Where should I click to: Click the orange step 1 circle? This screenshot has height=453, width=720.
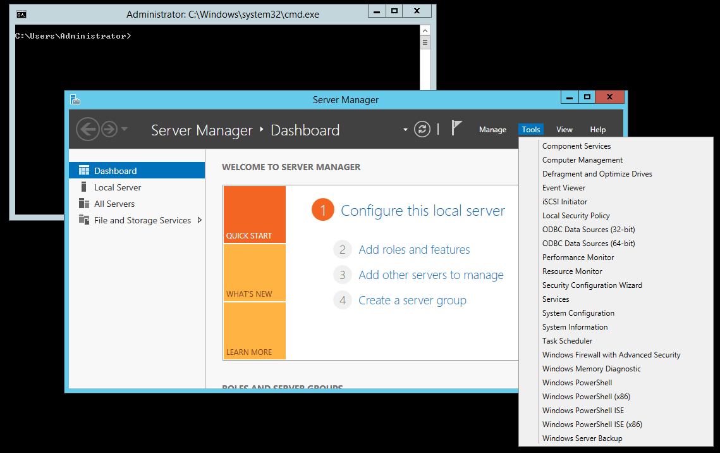(x=323, y=209)
